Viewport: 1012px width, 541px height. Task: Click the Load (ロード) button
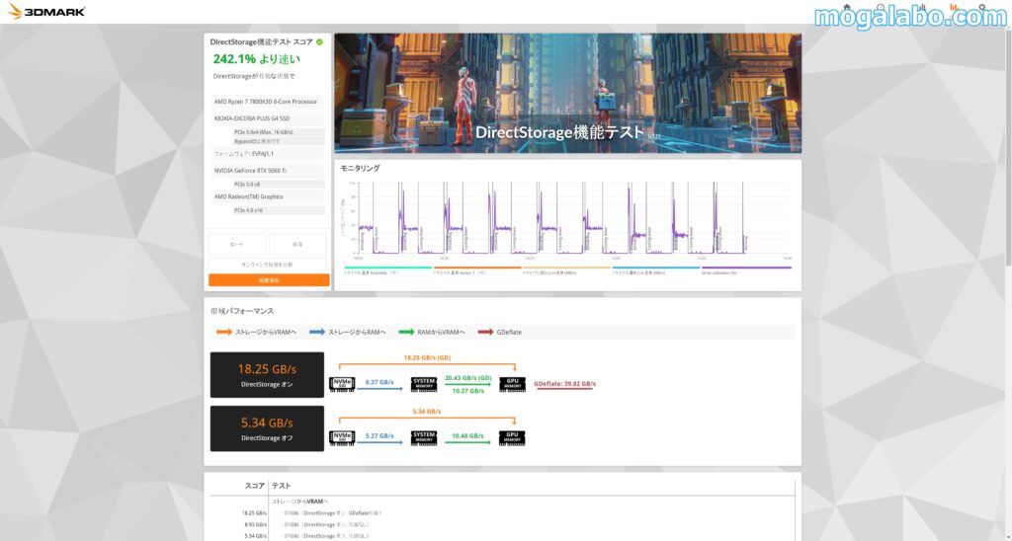point(237,244)
